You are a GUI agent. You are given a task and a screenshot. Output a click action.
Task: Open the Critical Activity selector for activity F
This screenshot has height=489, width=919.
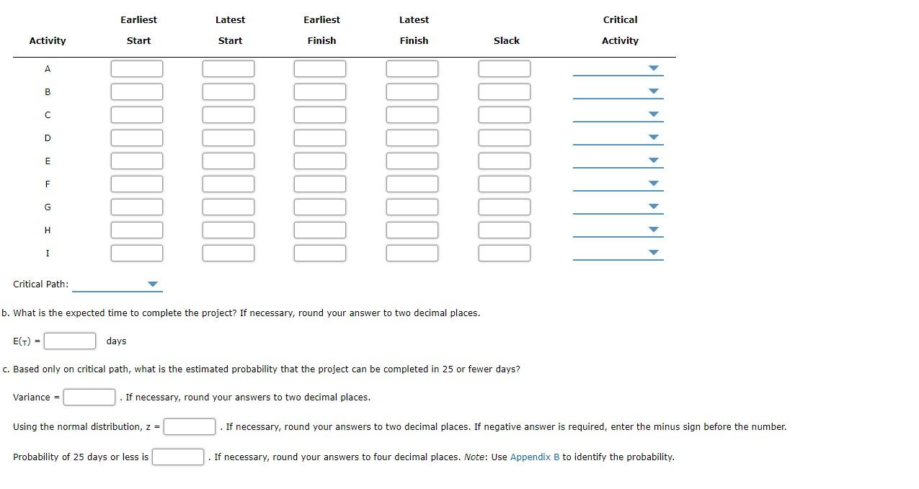[x=652, y=184]
